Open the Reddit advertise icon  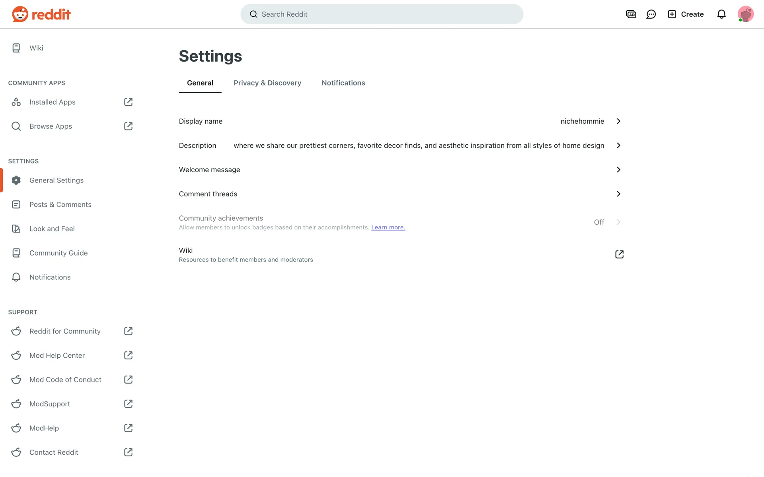click(x=631, y=14)
